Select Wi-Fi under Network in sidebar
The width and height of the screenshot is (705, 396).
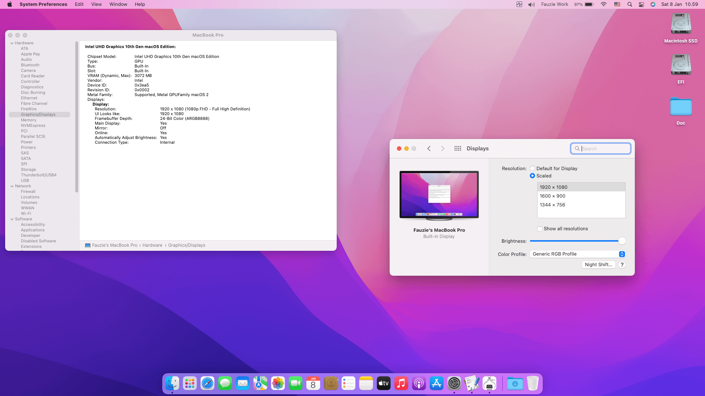26,214
